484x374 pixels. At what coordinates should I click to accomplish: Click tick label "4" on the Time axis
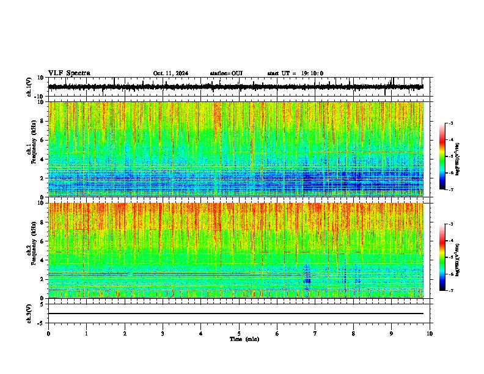click(201, 334)
